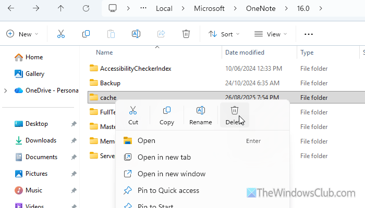
Task: Click the 24/10/2024 6:35 AM date cell
Action: click(252, 83)
